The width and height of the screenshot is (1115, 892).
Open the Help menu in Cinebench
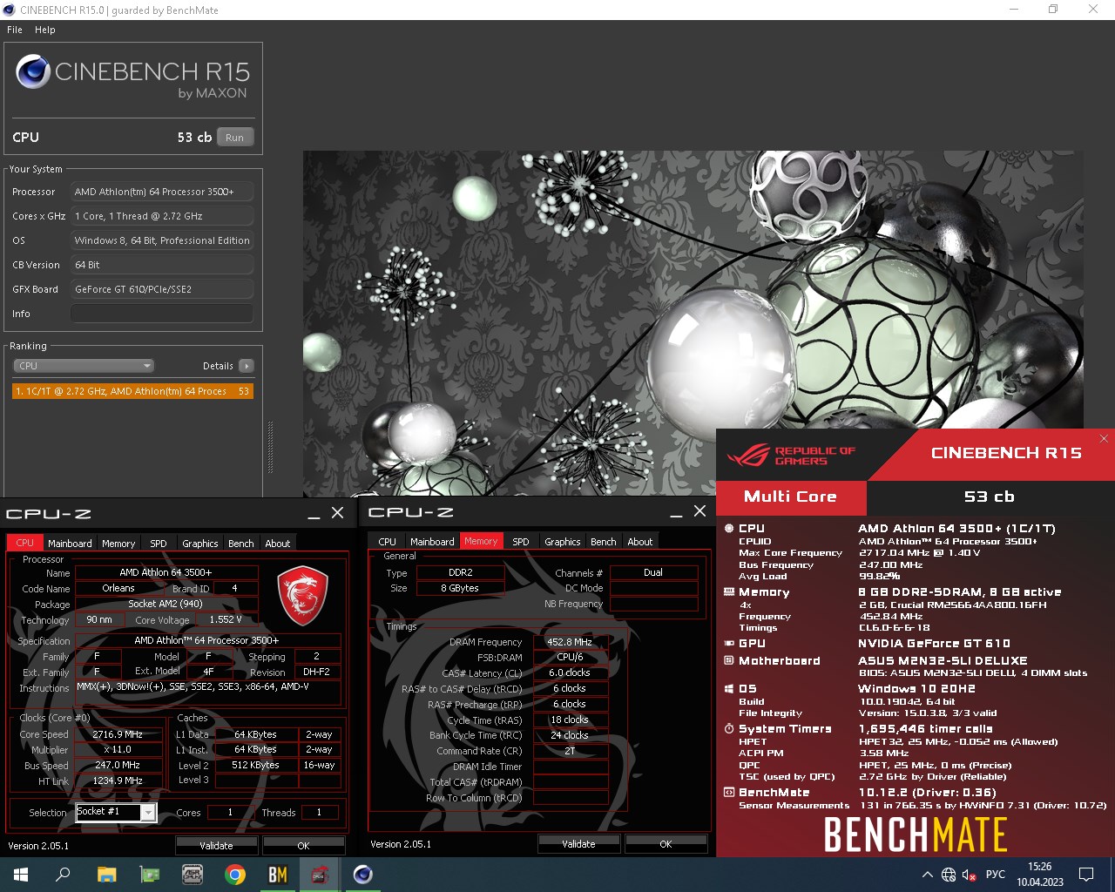tap(45, 30)
